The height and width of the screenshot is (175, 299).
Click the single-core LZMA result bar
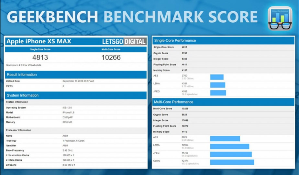[217, 85]
